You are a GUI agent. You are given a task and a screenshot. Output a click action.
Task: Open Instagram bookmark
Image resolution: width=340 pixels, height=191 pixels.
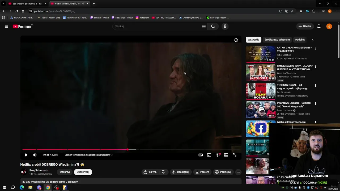pyautogui.click(x=142, y=18)
